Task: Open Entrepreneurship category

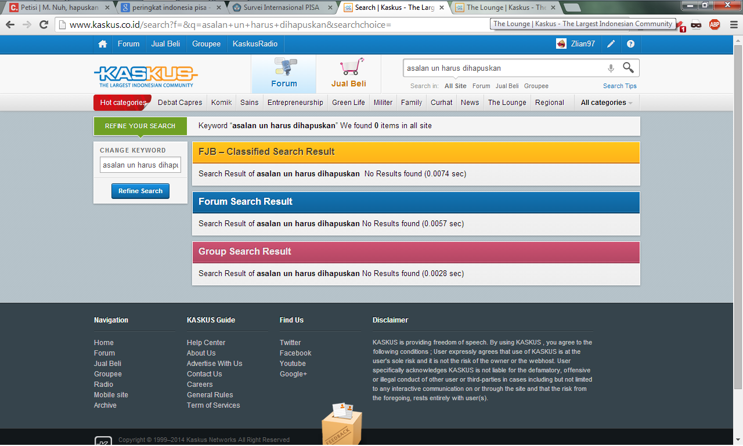Action: coord(295,103)
